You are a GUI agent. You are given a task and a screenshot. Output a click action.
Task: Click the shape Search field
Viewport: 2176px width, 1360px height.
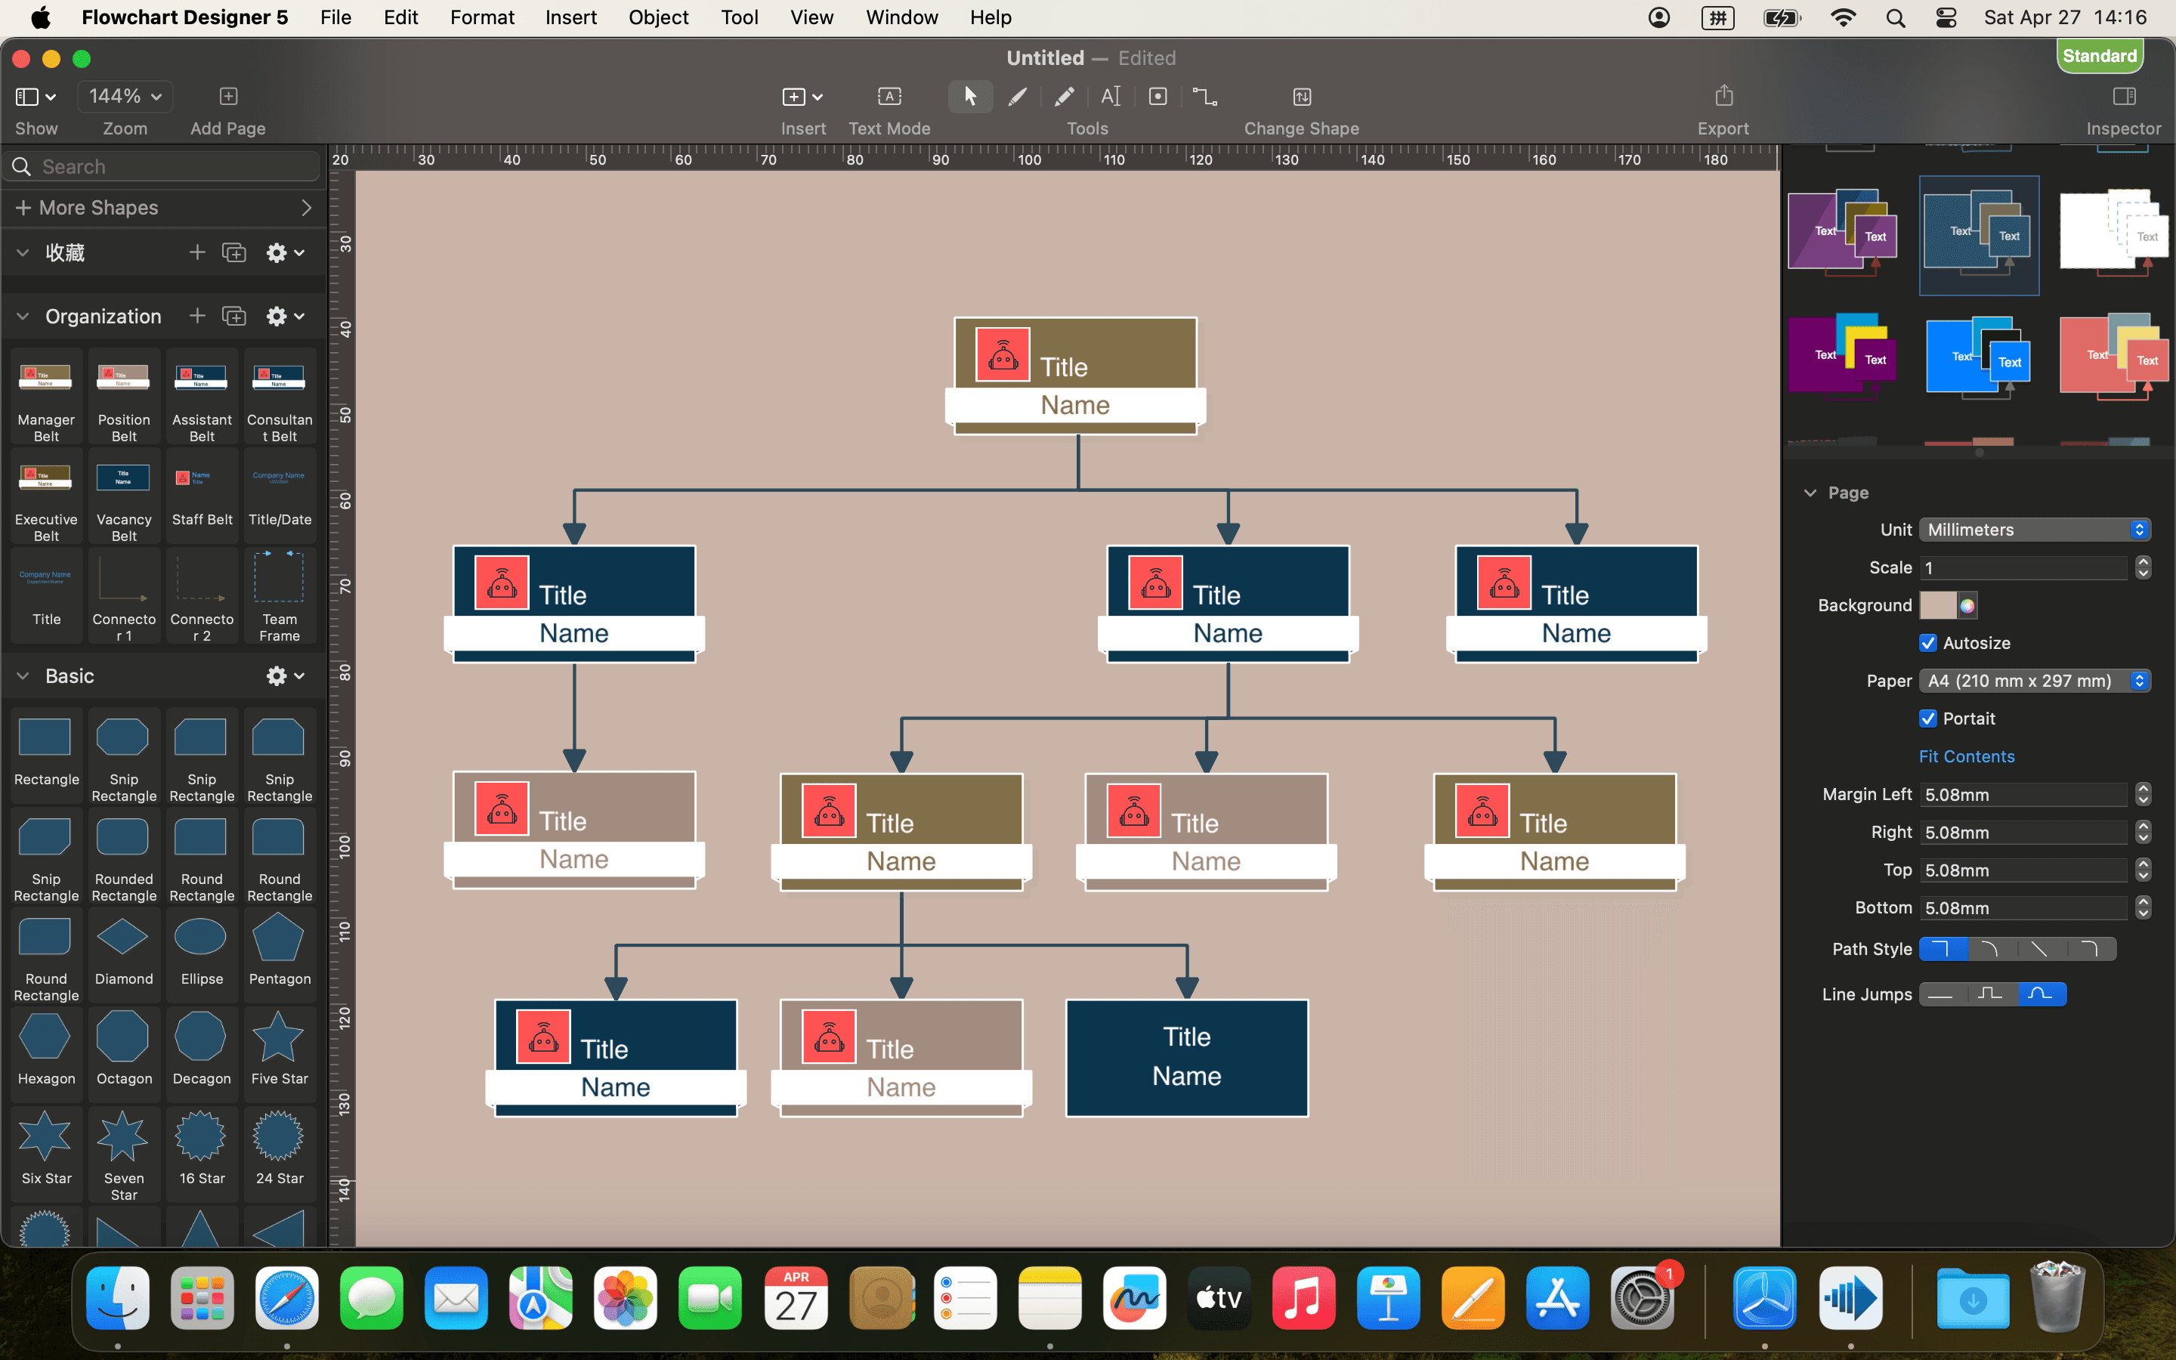tap(162, 165)
